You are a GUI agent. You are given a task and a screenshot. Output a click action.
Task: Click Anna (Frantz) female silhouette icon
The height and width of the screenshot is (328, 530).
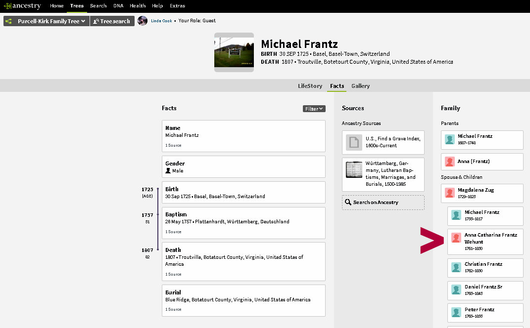(449, 162)
